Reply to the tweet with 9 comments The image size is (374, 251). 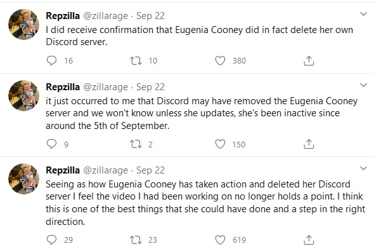pyautogui.click(x=51, y=144)
